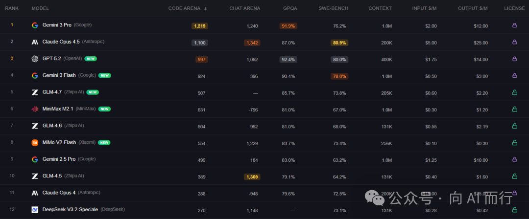
Task: Sort by the GPQA column header
Action: pyautogui.click(x=289, y=8)
